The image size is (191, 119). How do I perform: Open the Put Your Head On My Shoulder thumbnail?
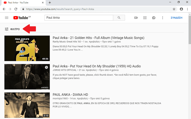27,77
